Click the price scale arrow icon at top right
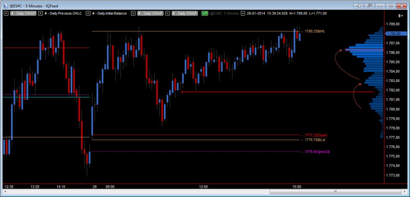Image resolution: width=410 pixels, height=197 pixels. tap(400, 16)
